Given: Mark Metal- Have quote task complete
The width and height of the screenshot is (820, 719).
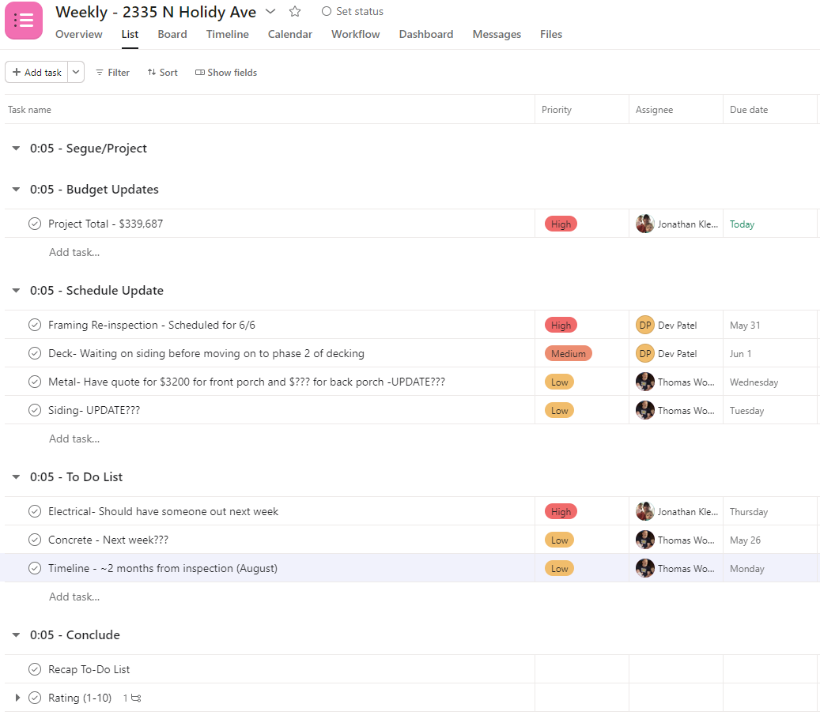Looking at the screenshot, I should click(x=35, y=382).
